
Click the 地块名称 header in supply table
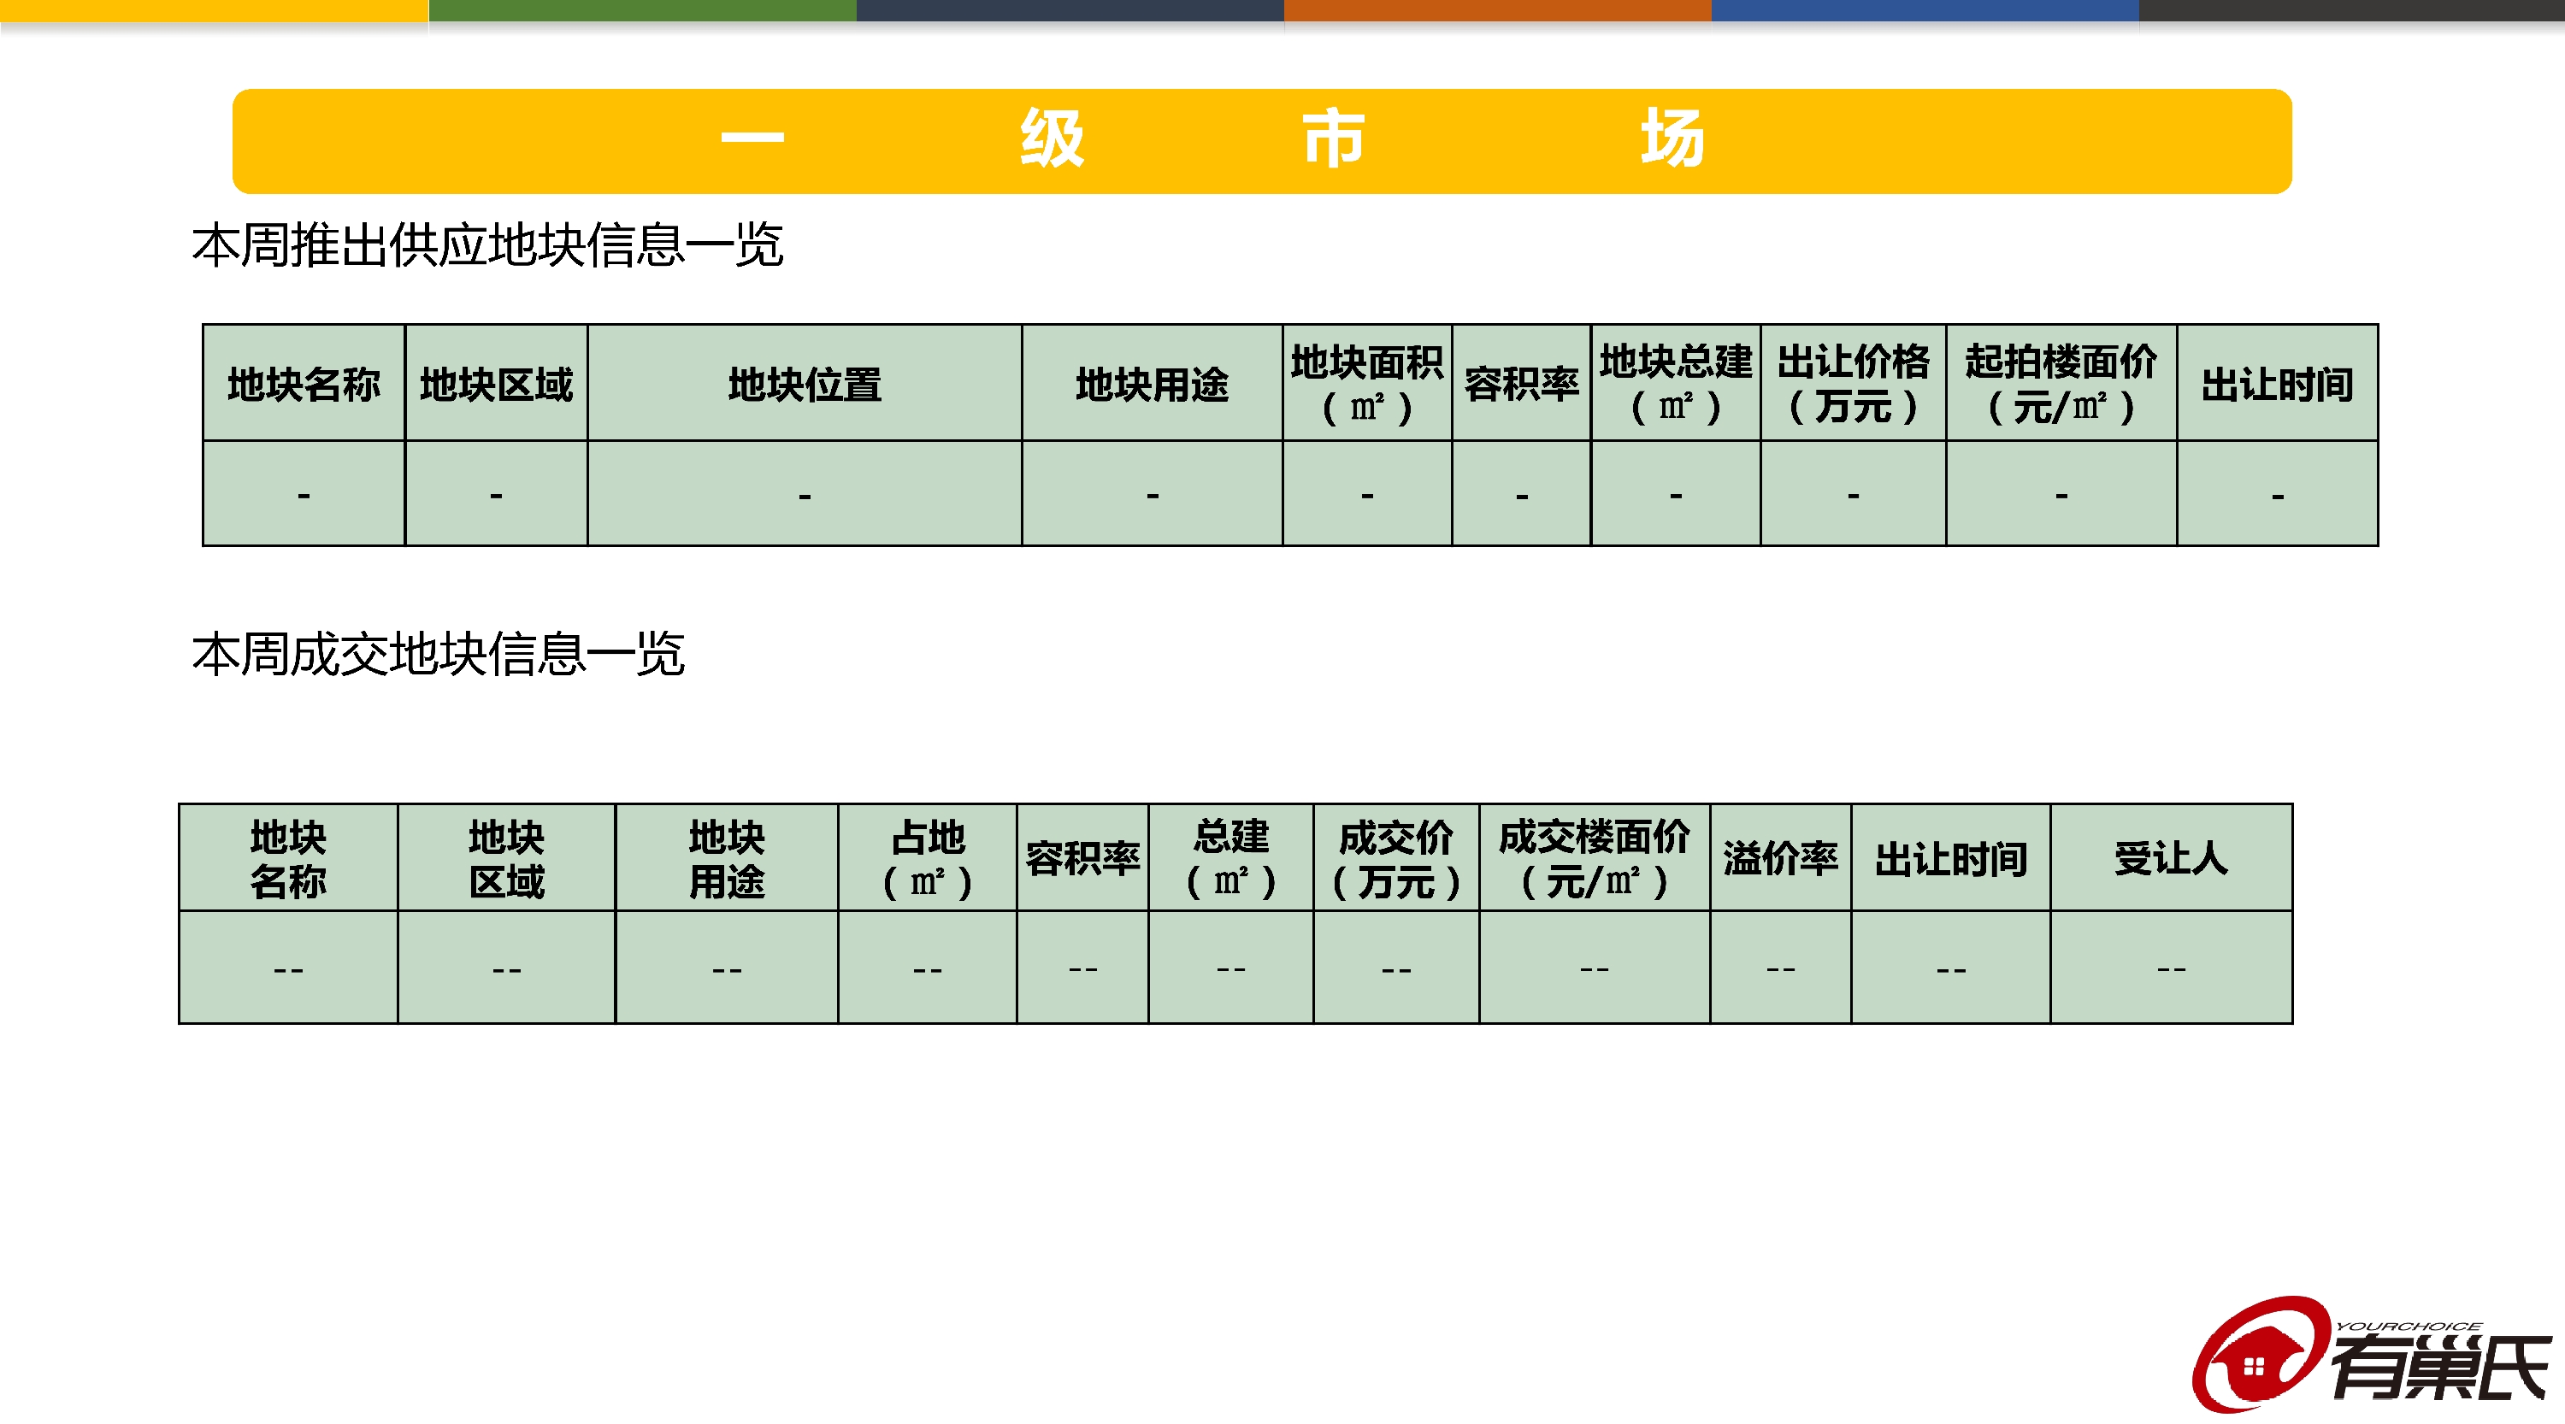pos(304,383)
